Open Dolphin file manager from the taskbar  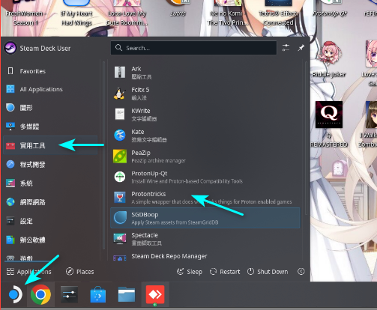tap(127, 294)
